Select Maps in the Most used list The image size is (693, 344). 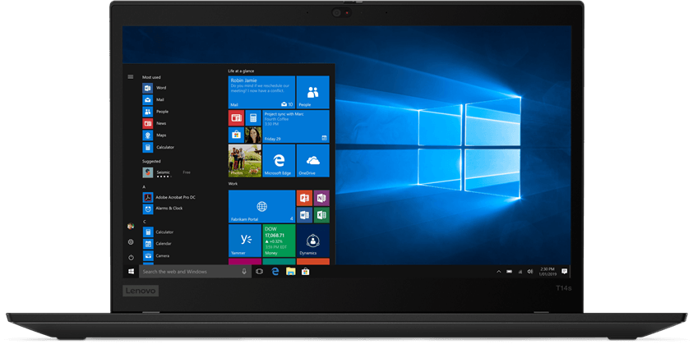point(155,135)
